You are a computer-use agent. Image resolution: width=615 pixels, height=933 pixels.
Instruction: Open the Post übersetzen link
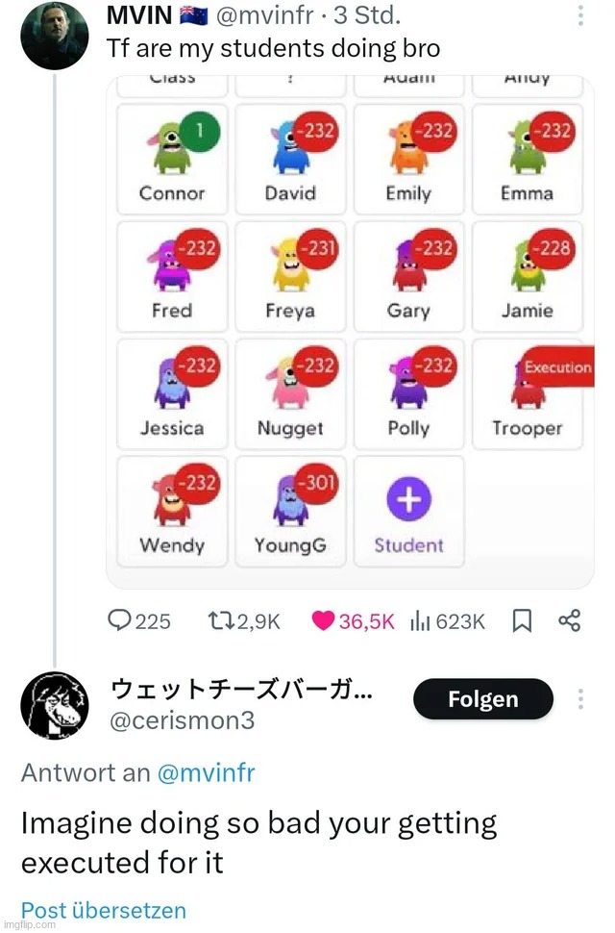tap(103, 910)
